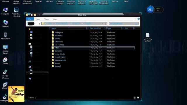Click the Favorites star in navigation pane
Viewport: 187px width, 105px height.
(x=30, y=29)
